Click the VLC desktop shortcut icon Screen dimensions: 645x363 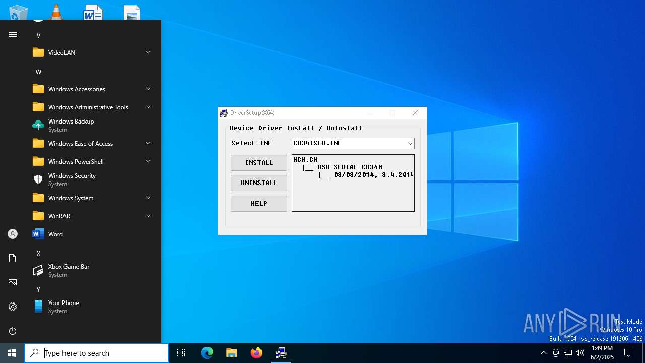[56, 12]
